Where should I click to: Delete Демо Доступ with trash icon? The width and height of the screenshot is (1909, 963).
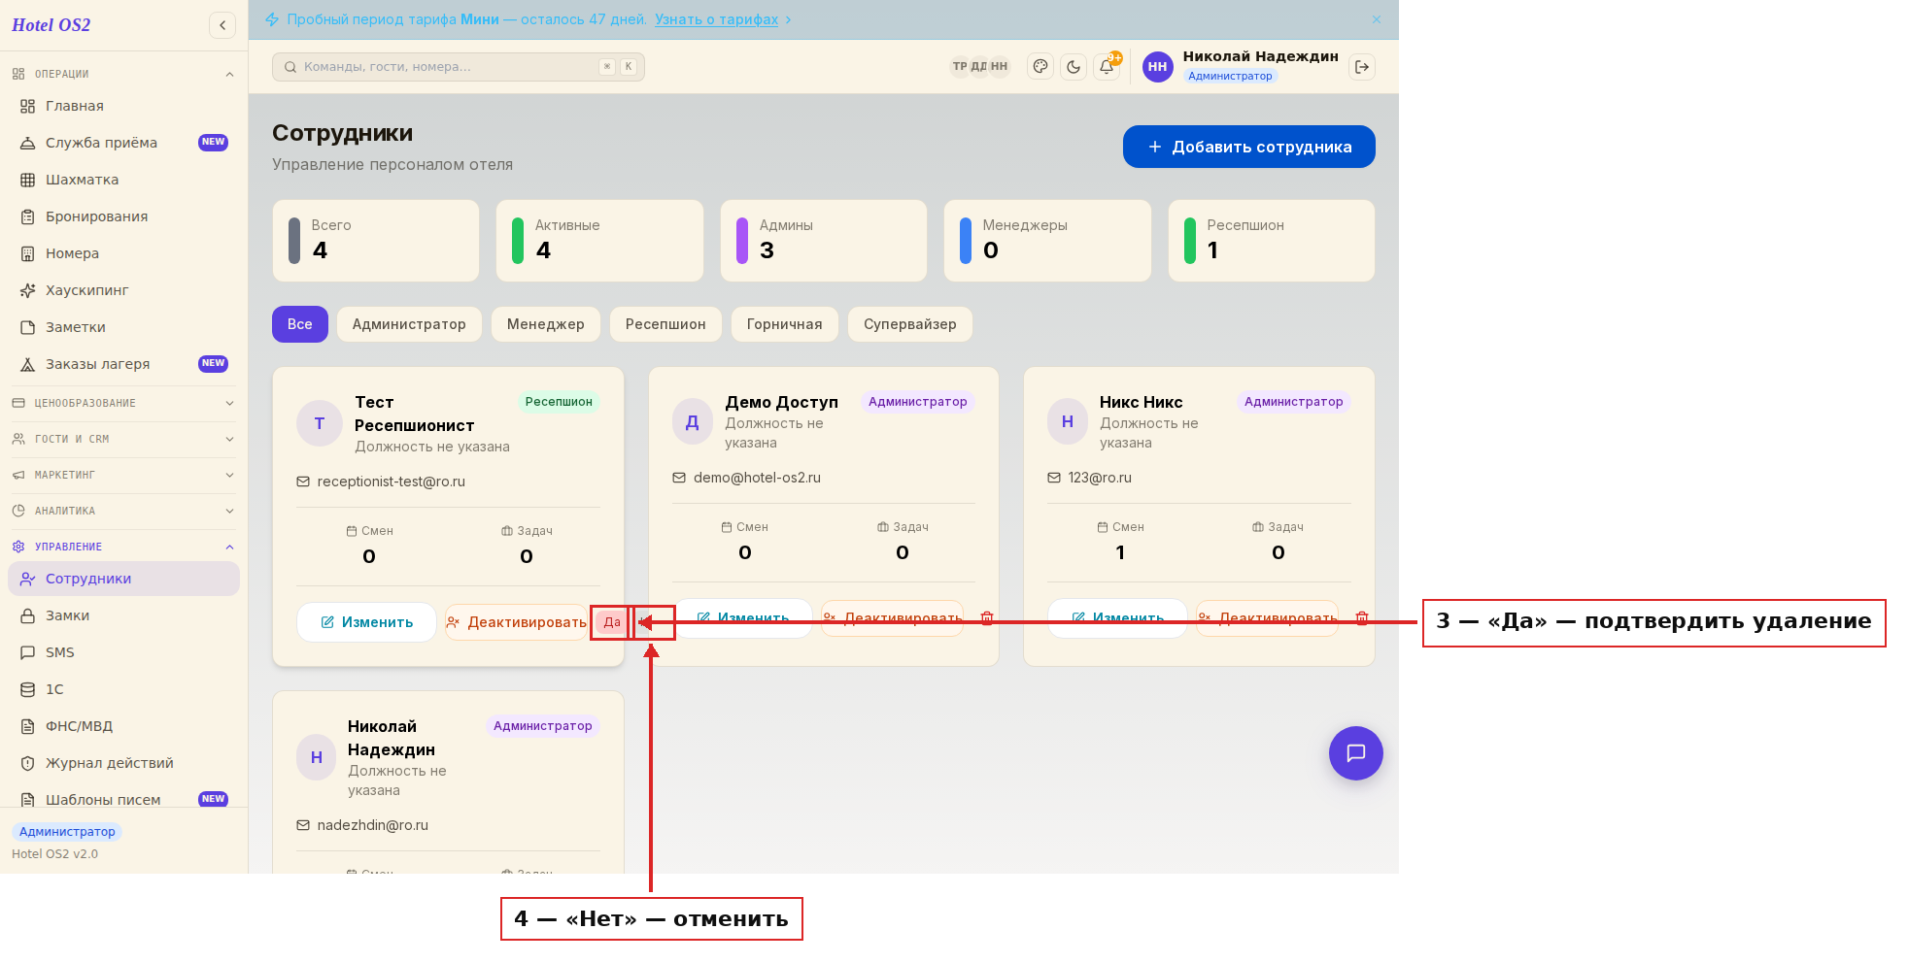(x=987, y=618)
